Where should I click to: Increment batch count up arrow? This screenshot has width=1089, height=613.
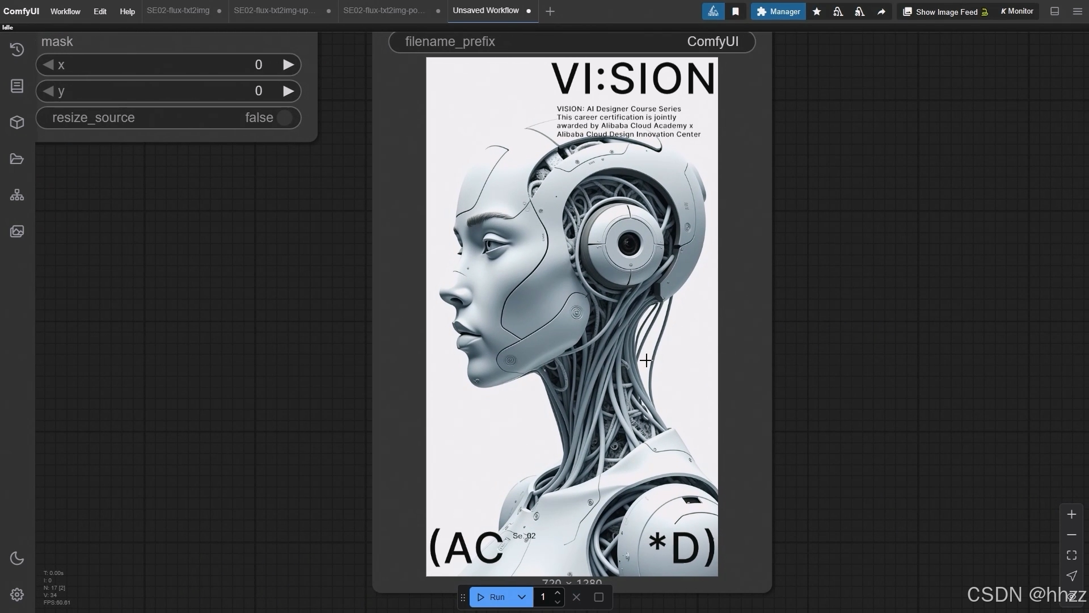(558, 593)
